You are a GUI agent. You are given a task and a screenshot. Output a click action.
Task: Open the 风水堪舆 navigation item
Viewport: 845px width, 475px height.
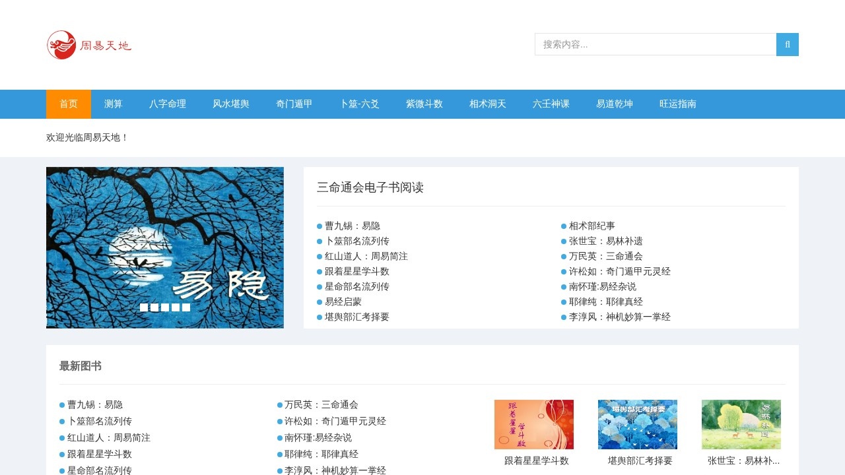pos(231,104)
